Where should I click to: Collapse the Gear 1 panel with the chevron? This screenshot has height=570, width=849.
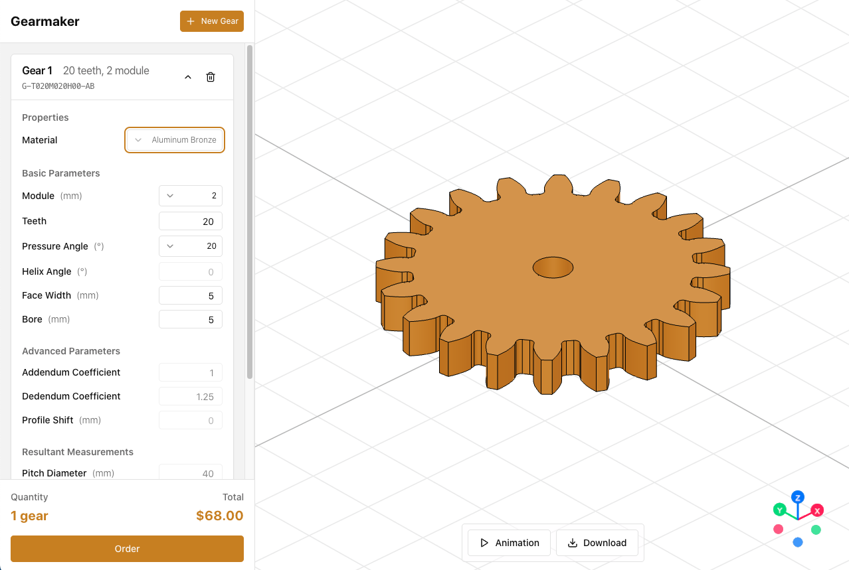(187, 77)
